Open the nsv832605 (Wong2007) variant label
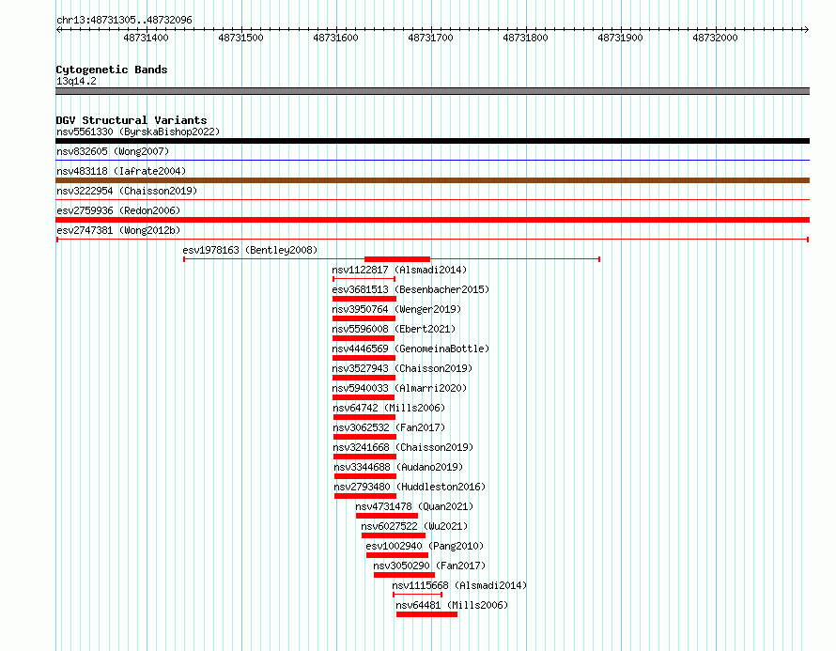 coord(113,151)
